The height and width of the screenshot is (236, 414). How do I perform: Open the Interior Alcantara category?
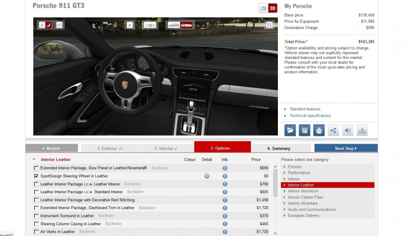[x=328, y=203]
